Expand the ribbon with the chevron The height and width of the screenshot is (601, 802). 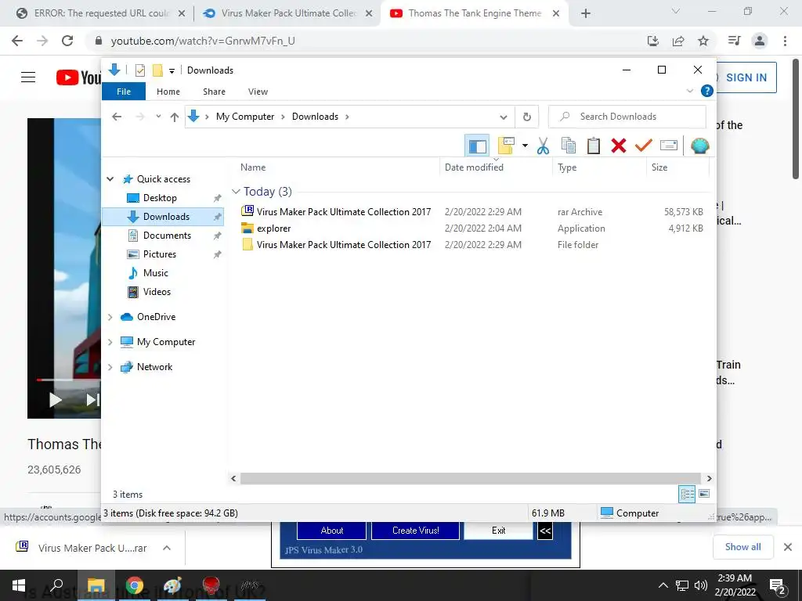689,91
